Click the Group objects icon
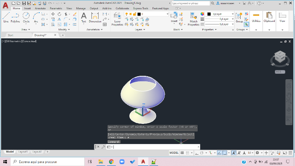Screen dimensions: 295x166 [239, 17]
